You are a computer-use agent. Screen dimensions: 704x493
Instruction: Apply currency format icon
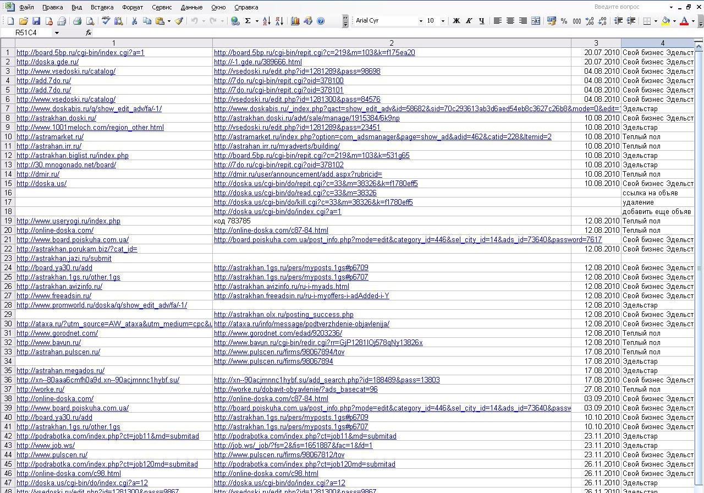click(552, 21)
